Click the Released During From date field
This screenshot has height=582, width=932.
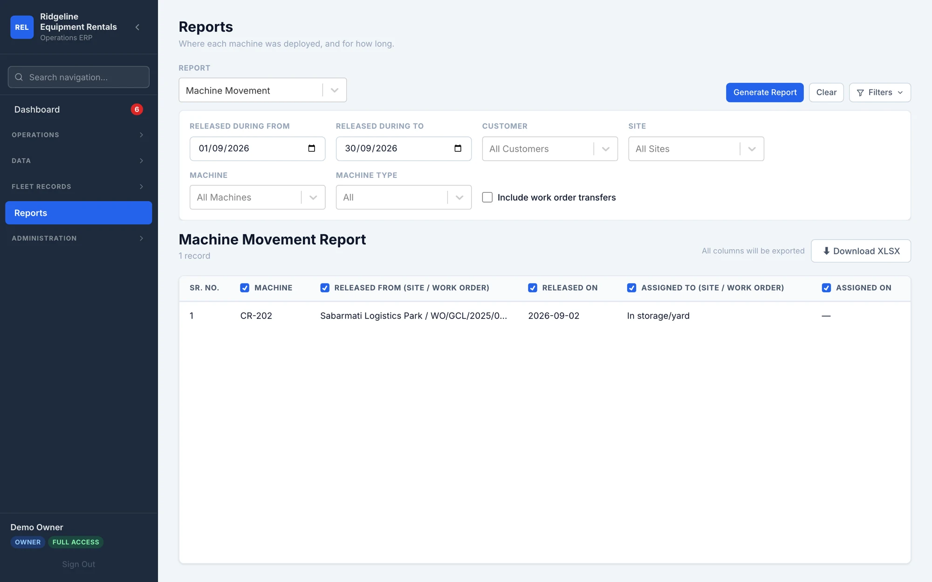(257, 149)
